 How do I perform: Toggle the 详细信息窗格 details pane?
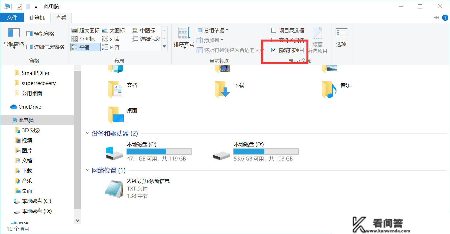(45, 47)
